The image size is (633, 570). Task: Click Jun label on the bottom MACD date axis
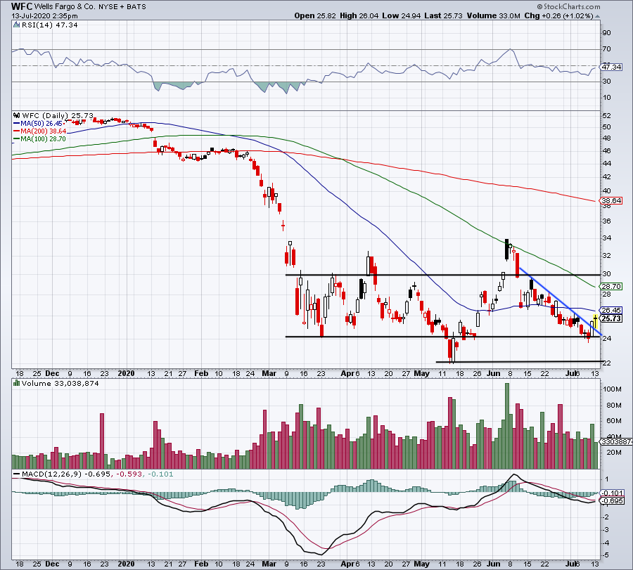click(x=493, y=564)
